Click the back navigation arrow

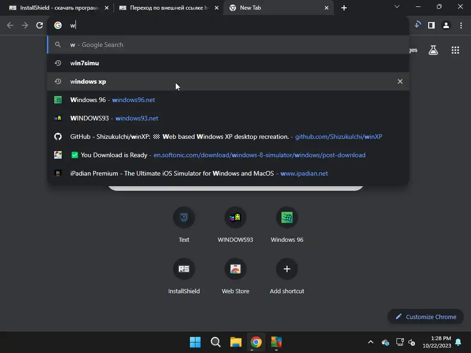click(x=10, y=26)
